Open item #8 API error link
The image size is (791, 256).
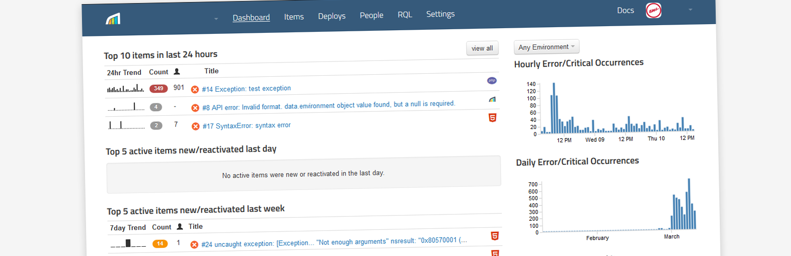click(328, 105)
